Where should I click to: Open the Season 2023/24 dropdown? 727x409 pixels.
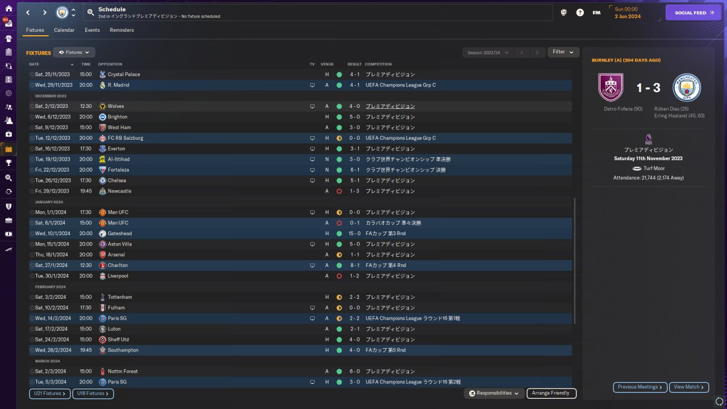(x=487, y=53)
